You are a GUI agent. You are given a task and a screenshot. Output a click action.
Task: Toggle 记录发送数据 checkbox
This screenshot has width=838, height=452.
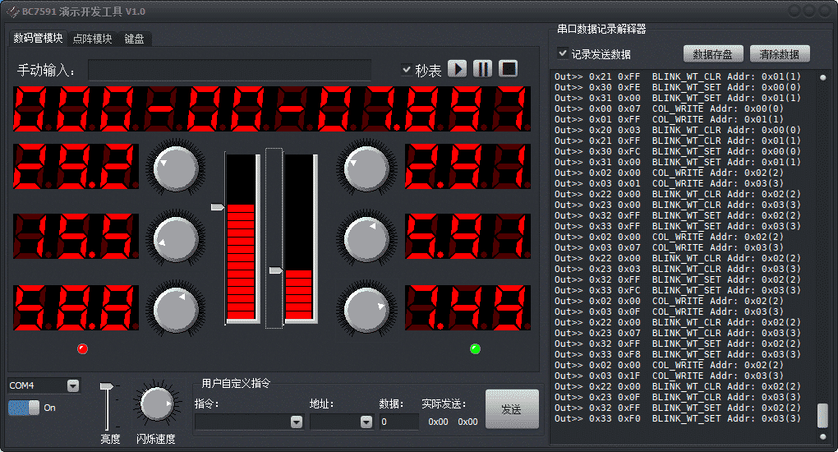tap(562, 53)
